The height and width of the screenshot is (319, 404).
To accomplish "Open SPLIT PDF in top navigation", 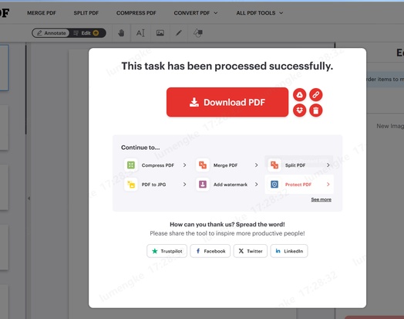I will tap(86, 13).
